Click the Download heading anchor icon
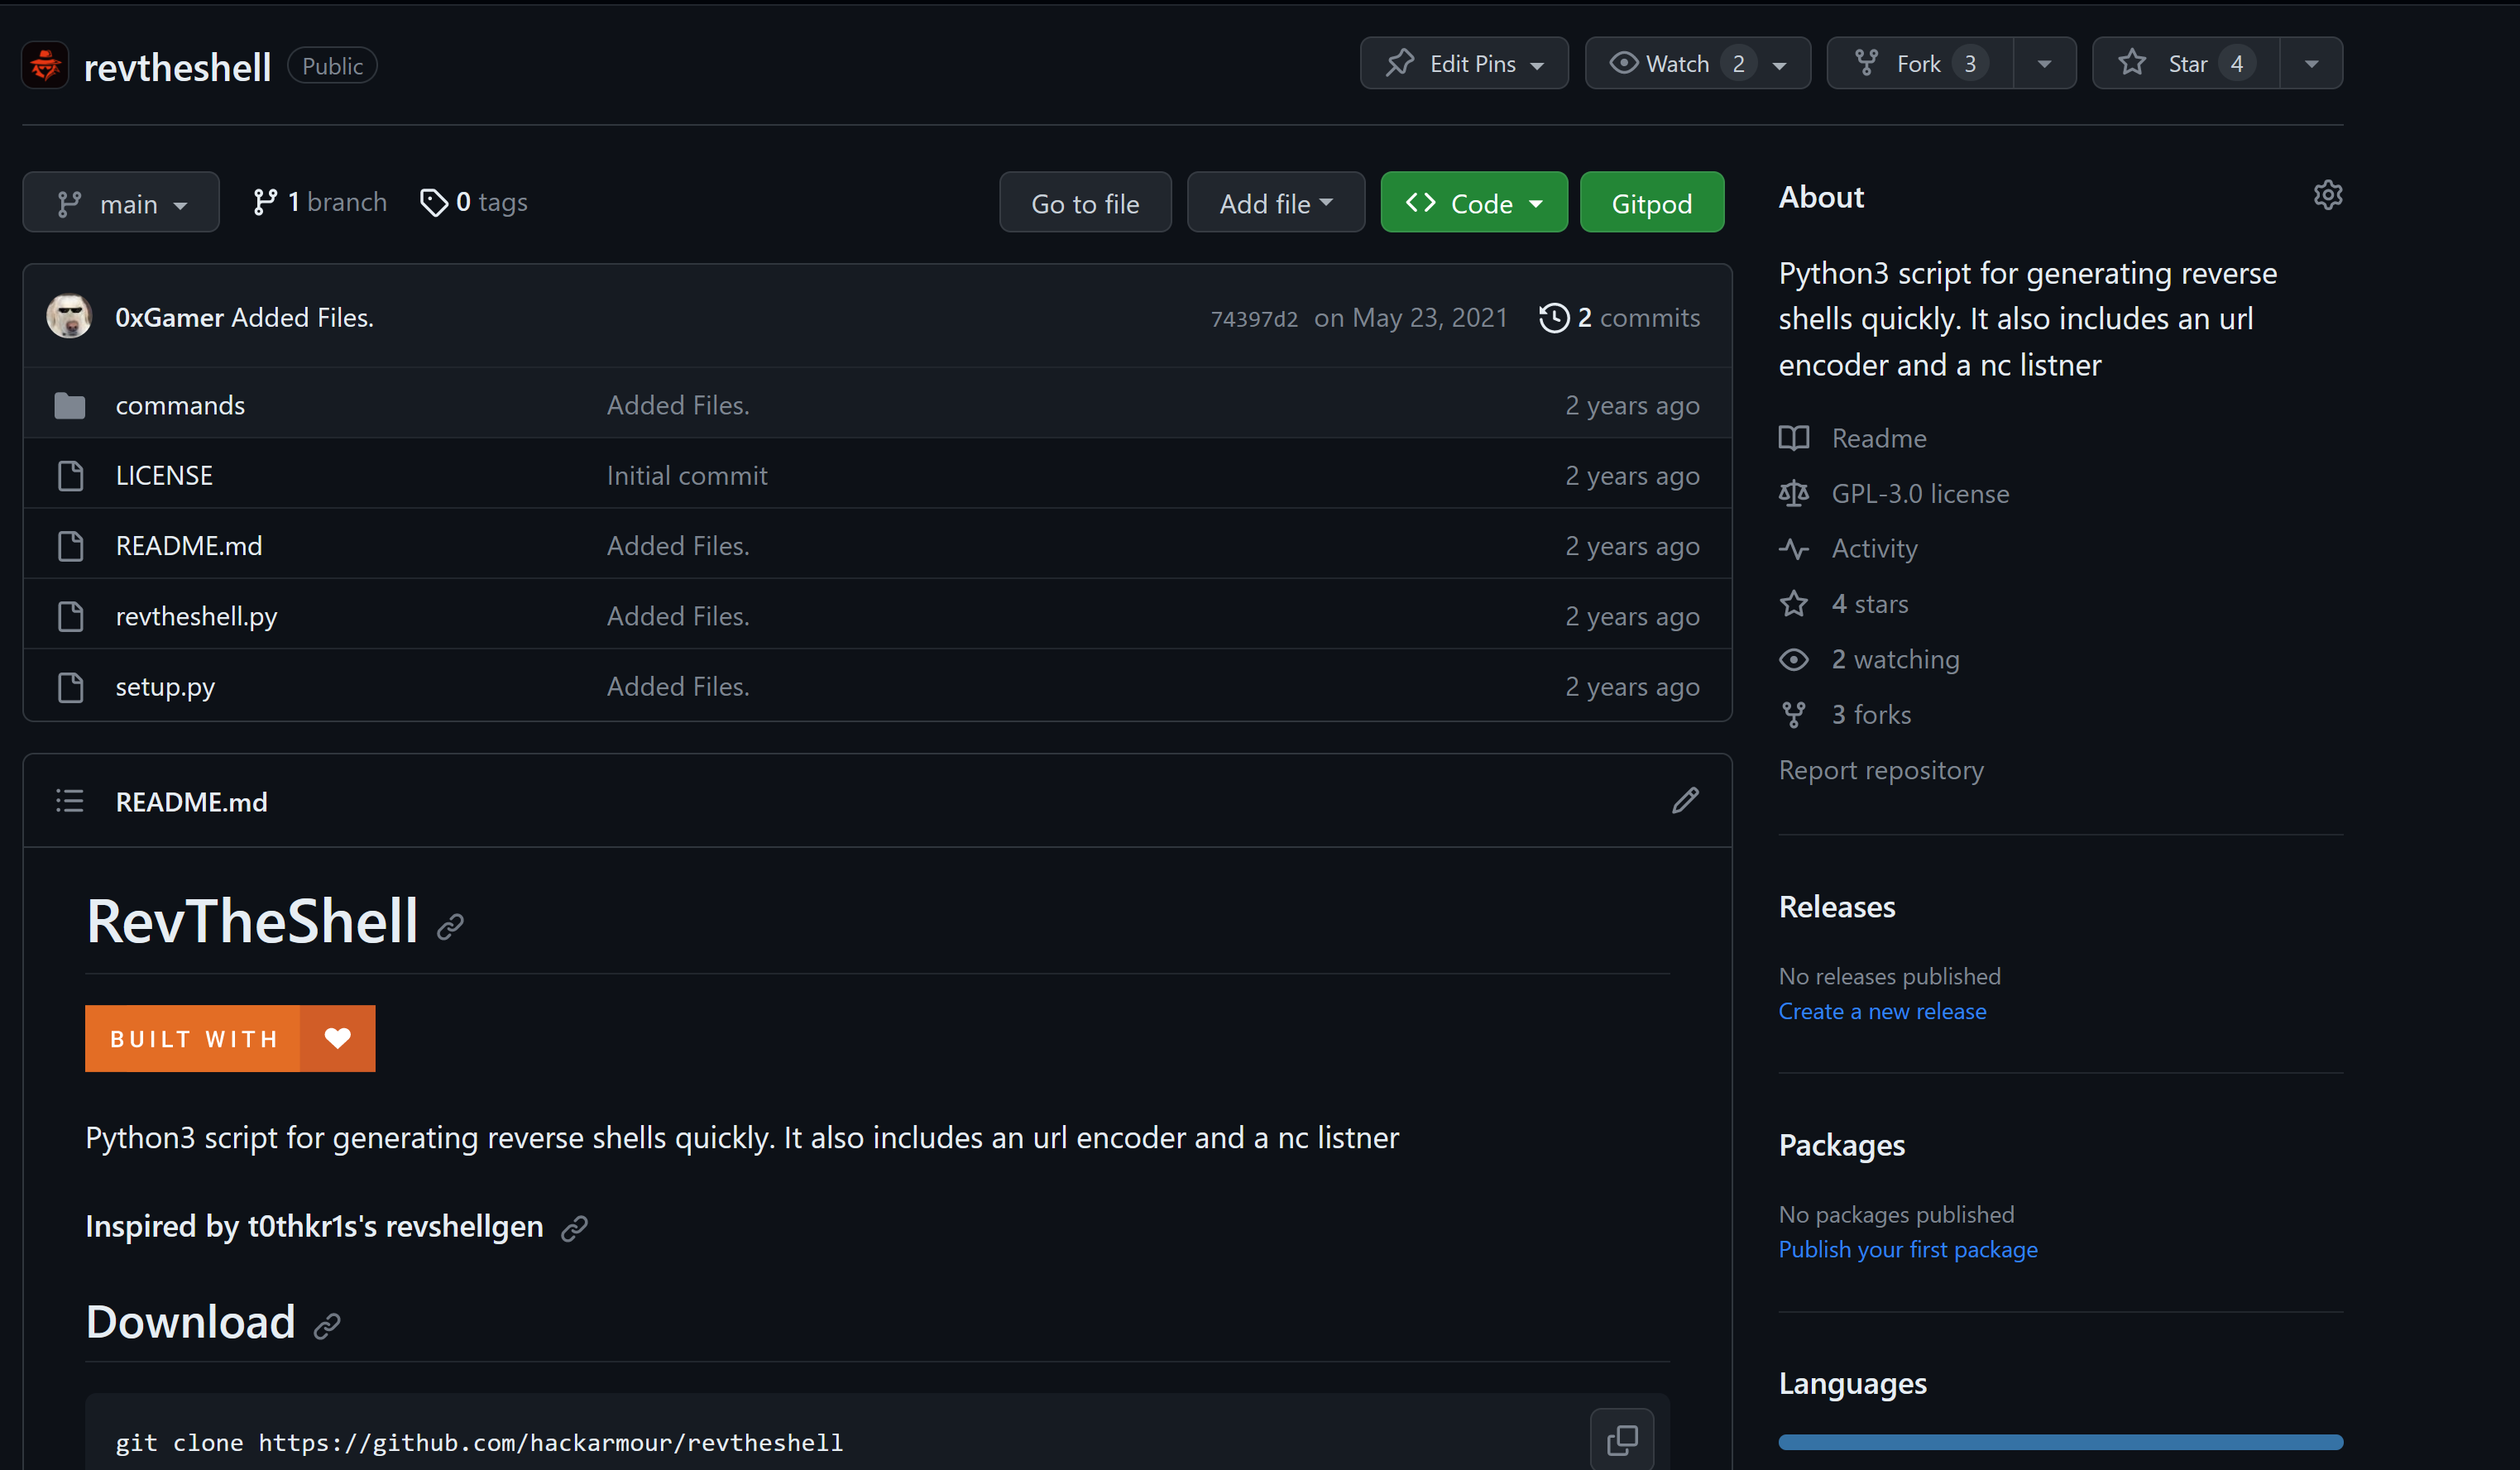The width and height of the screenshot is (2520, 1470). (327, 1327)
